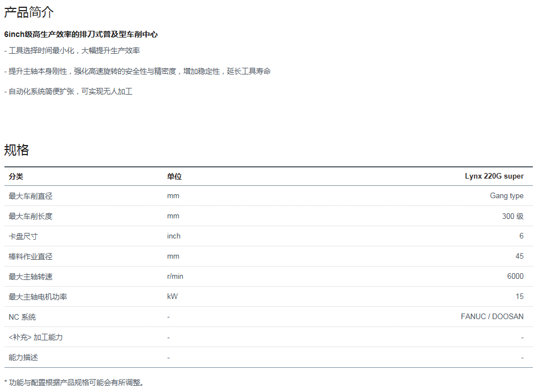This screenshot has width=553, height=388.
Task: Click the 卡盘尺寸 row label
Action: [x=23, y=236]
